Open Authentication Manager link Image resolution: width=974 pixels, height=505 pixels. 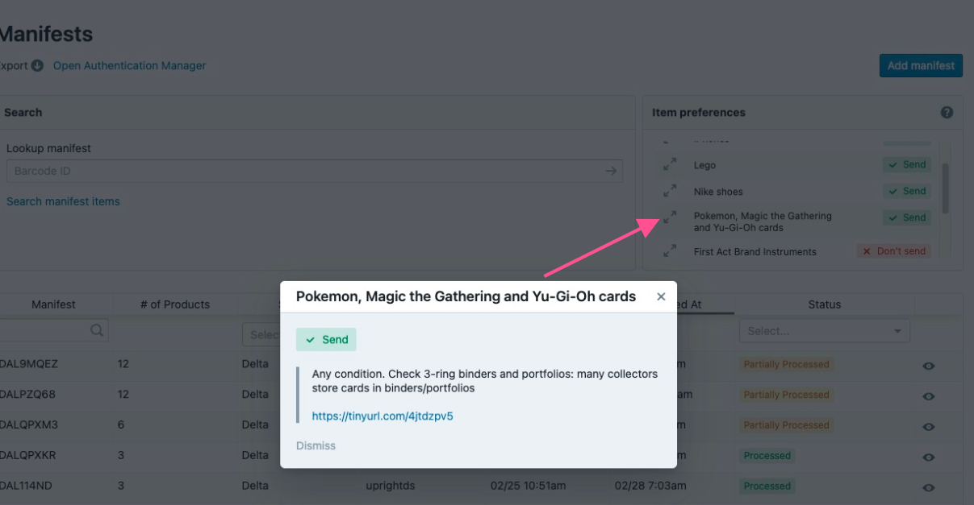[x=129, y=66]
